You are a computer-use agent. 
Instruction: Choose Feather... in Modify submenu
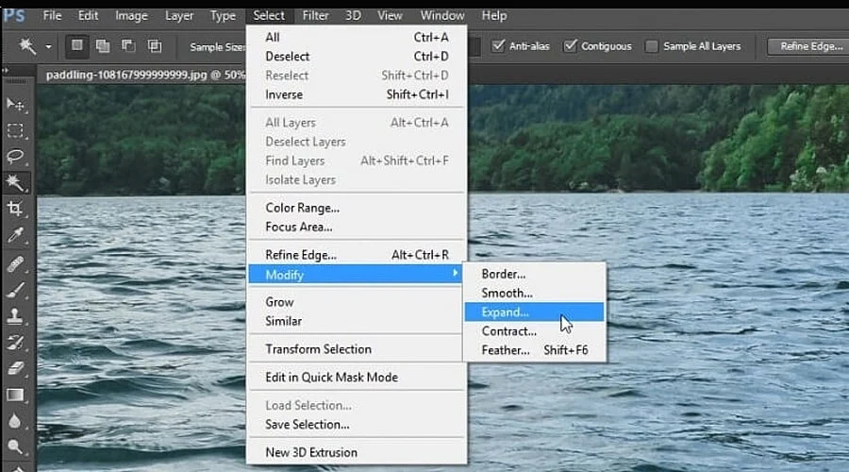click(x=535, y=350)
